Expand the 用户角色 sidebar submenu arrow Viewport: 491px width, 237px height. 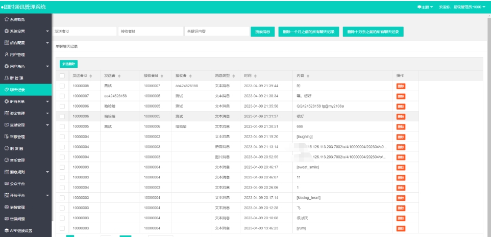coord(47,66)
